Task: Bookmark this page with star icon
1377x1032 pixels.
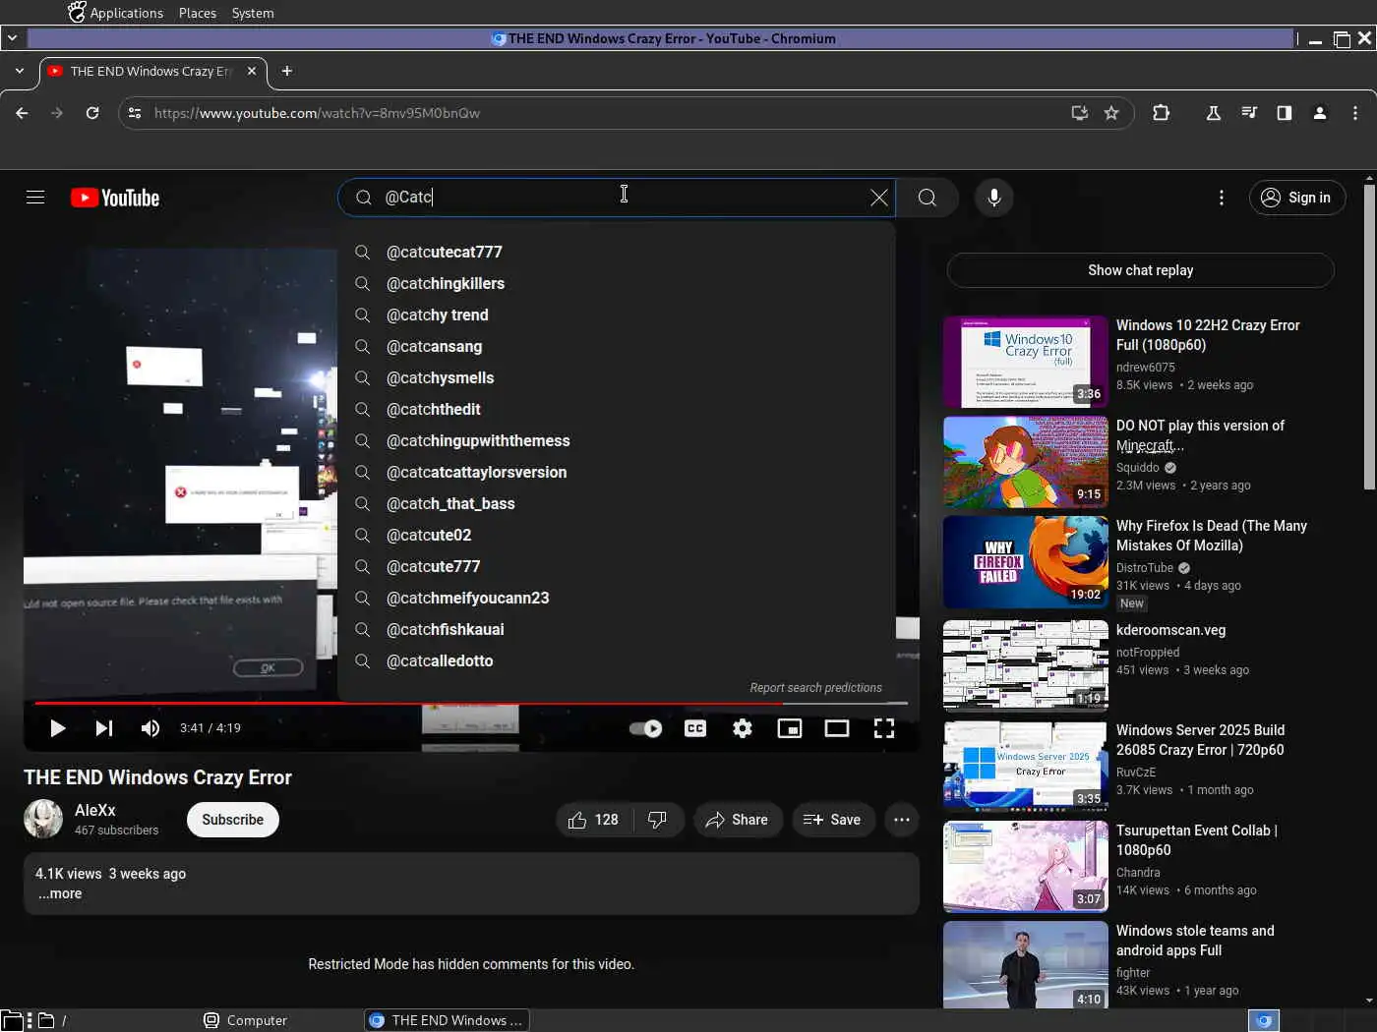Action: (x=1111, y=113)
